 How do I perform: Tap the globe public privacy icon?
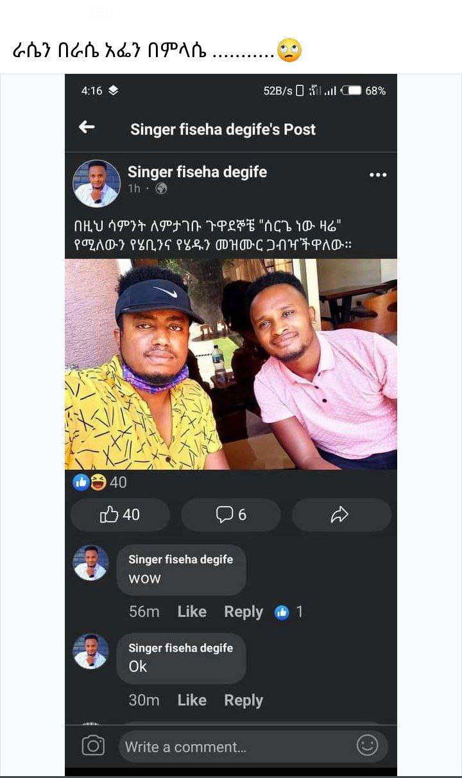click(x=161, y=188)
